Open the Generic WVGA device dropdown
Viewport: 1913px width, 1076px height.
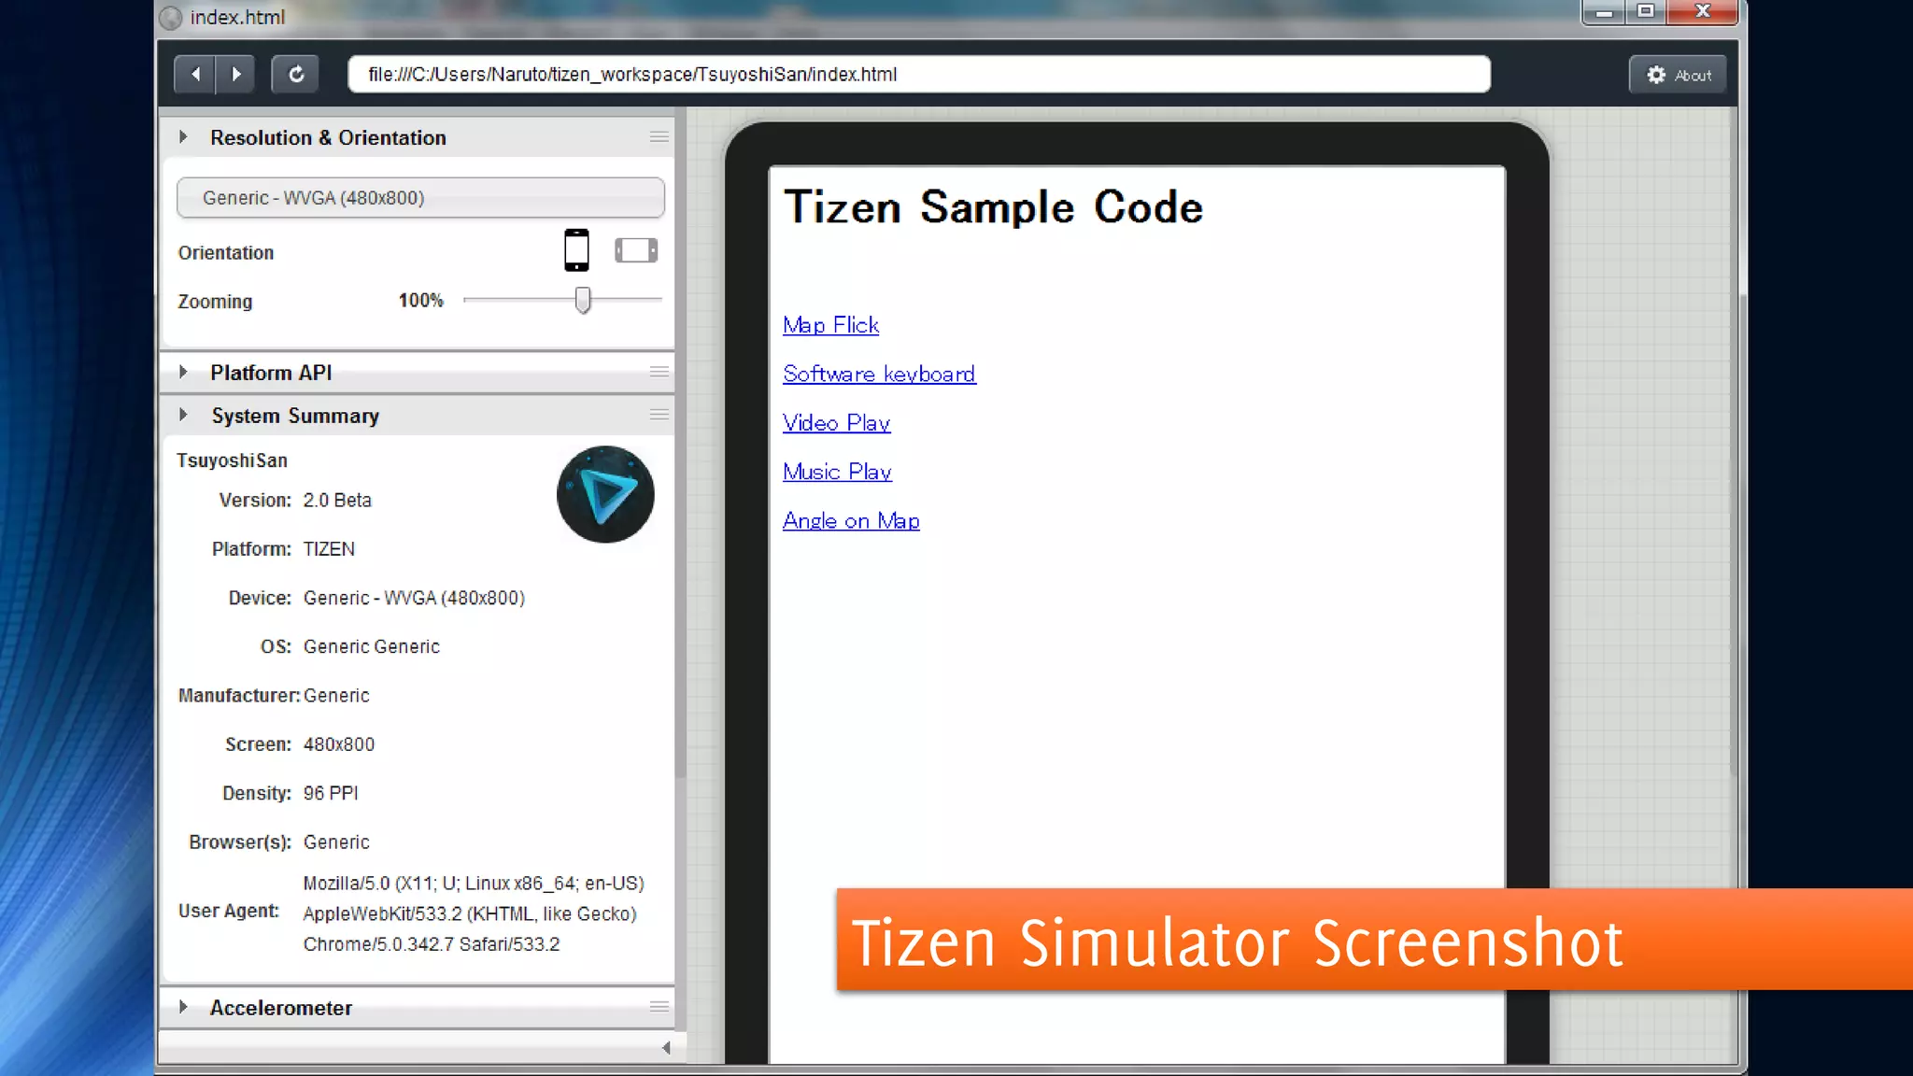[420, 198]
